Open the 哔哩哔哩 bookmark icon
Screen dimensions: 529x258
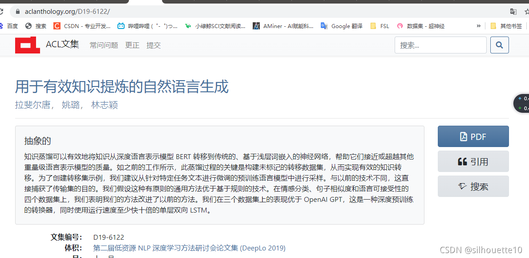pos(121,26)
